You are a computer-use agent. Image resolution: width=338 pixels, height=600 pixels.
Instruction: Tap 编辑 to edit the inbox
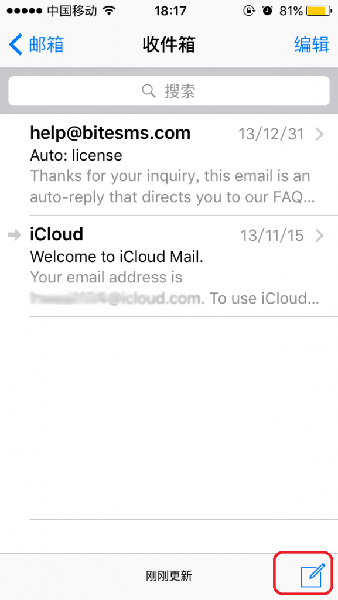(312, 45)
